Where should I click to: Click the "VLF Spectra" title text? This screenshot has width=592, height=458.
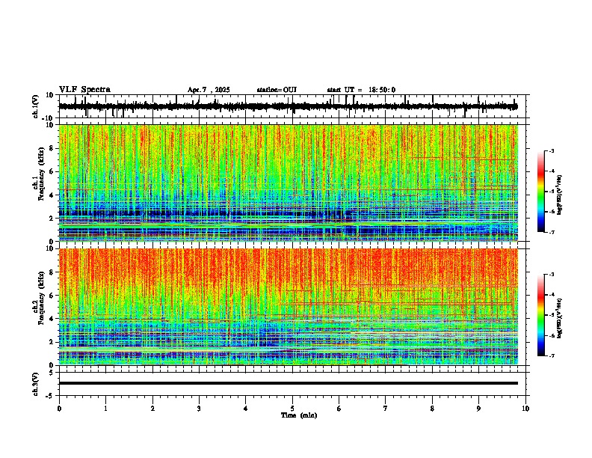click(84, 90)
